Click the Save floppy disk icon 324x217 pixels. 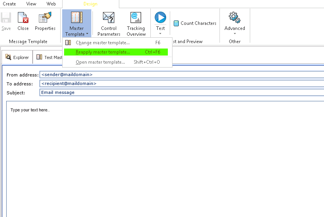point(6,17)
